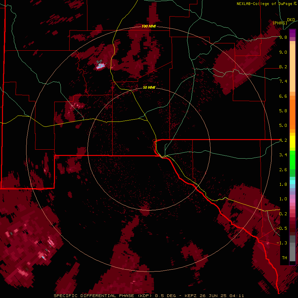Click the 9.8 value on the scale
This screenshot has width=298, height=298.
(x=283, y=37)
